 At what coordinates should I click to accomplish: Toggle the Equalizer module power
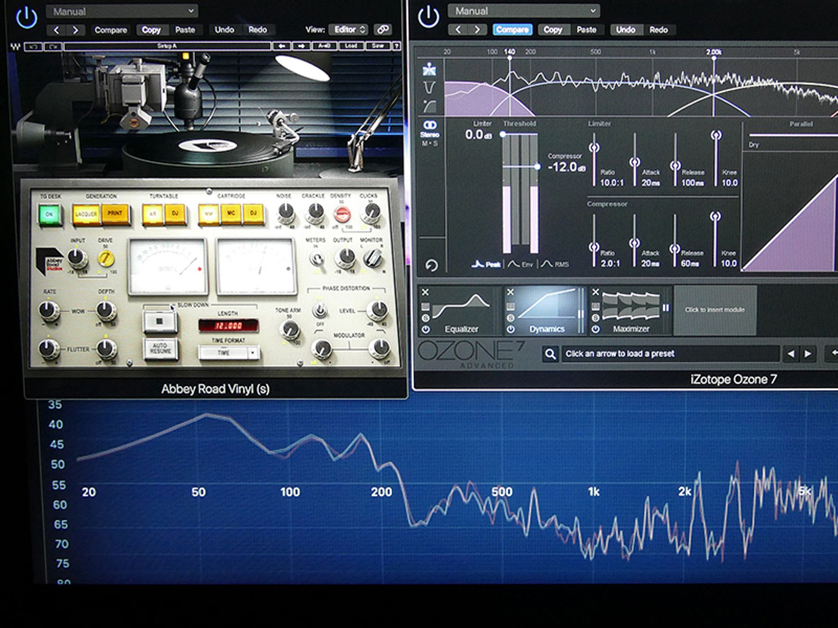pyautogui.click(x=426, y=329)
